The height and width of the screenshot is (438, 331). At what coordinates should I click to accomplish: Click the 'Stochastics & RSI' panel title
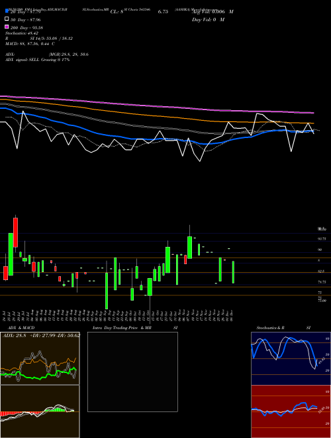(283, 328)
